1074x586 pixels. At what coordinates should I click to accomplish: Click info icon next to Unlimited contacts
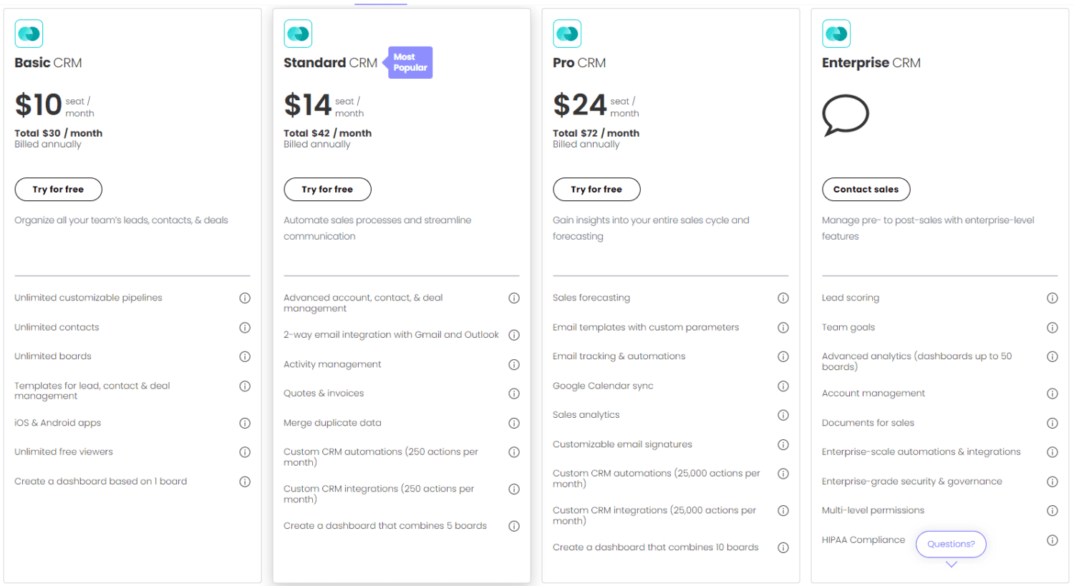click(x=245, y=328)
